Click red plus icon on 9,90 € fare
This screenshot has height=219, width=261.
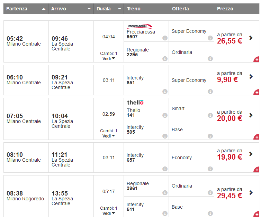coord(256,92)
